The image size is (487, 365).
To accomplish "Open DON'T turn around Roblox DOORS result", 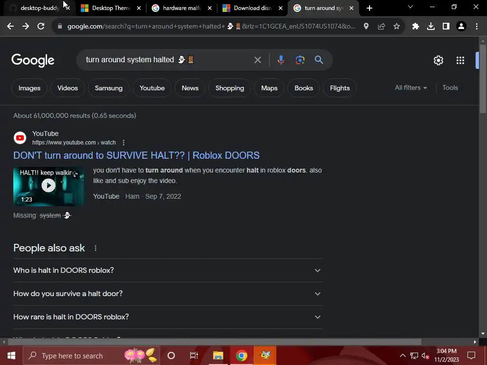I will tap(136, 155).
